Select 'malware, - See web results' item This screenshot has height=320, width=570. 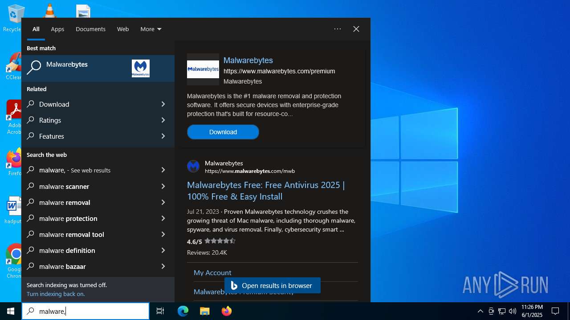[x=98, y=170]
